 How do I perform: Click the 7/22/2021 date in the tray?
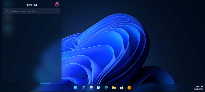(x=198, y=89)
